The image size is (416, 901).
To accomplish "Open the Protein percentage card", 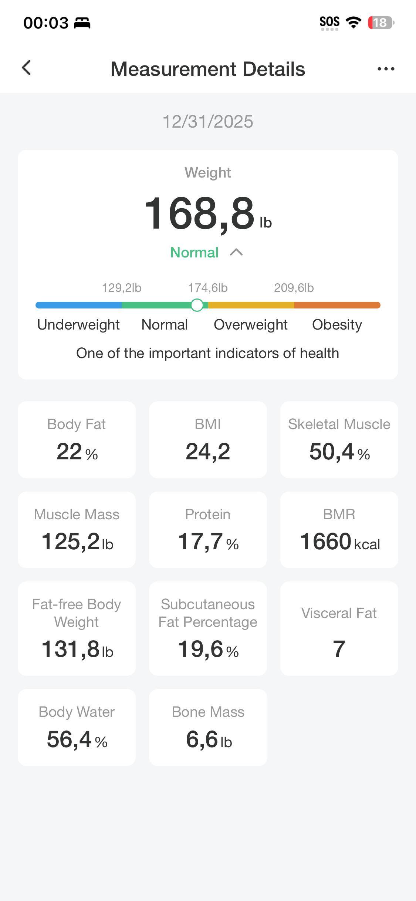I will (208, 530).
